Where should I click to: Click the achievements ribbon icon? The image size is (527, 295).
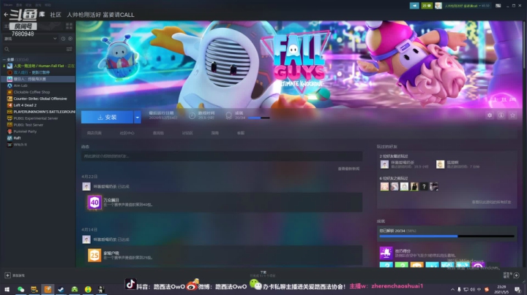coord(228,115)
